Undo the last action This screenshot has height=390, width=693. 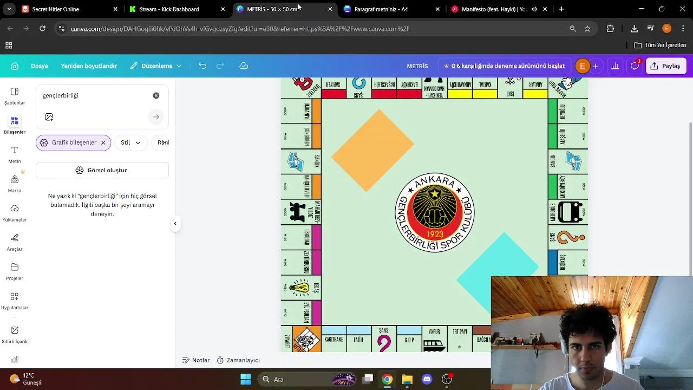coord(202,66)
